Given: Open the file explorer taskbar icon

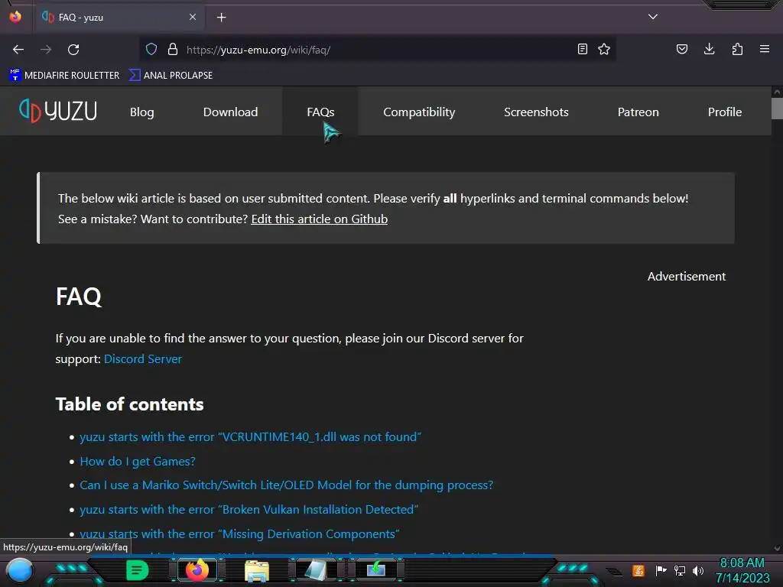Looking at the screenshot, I should [257, 570].
